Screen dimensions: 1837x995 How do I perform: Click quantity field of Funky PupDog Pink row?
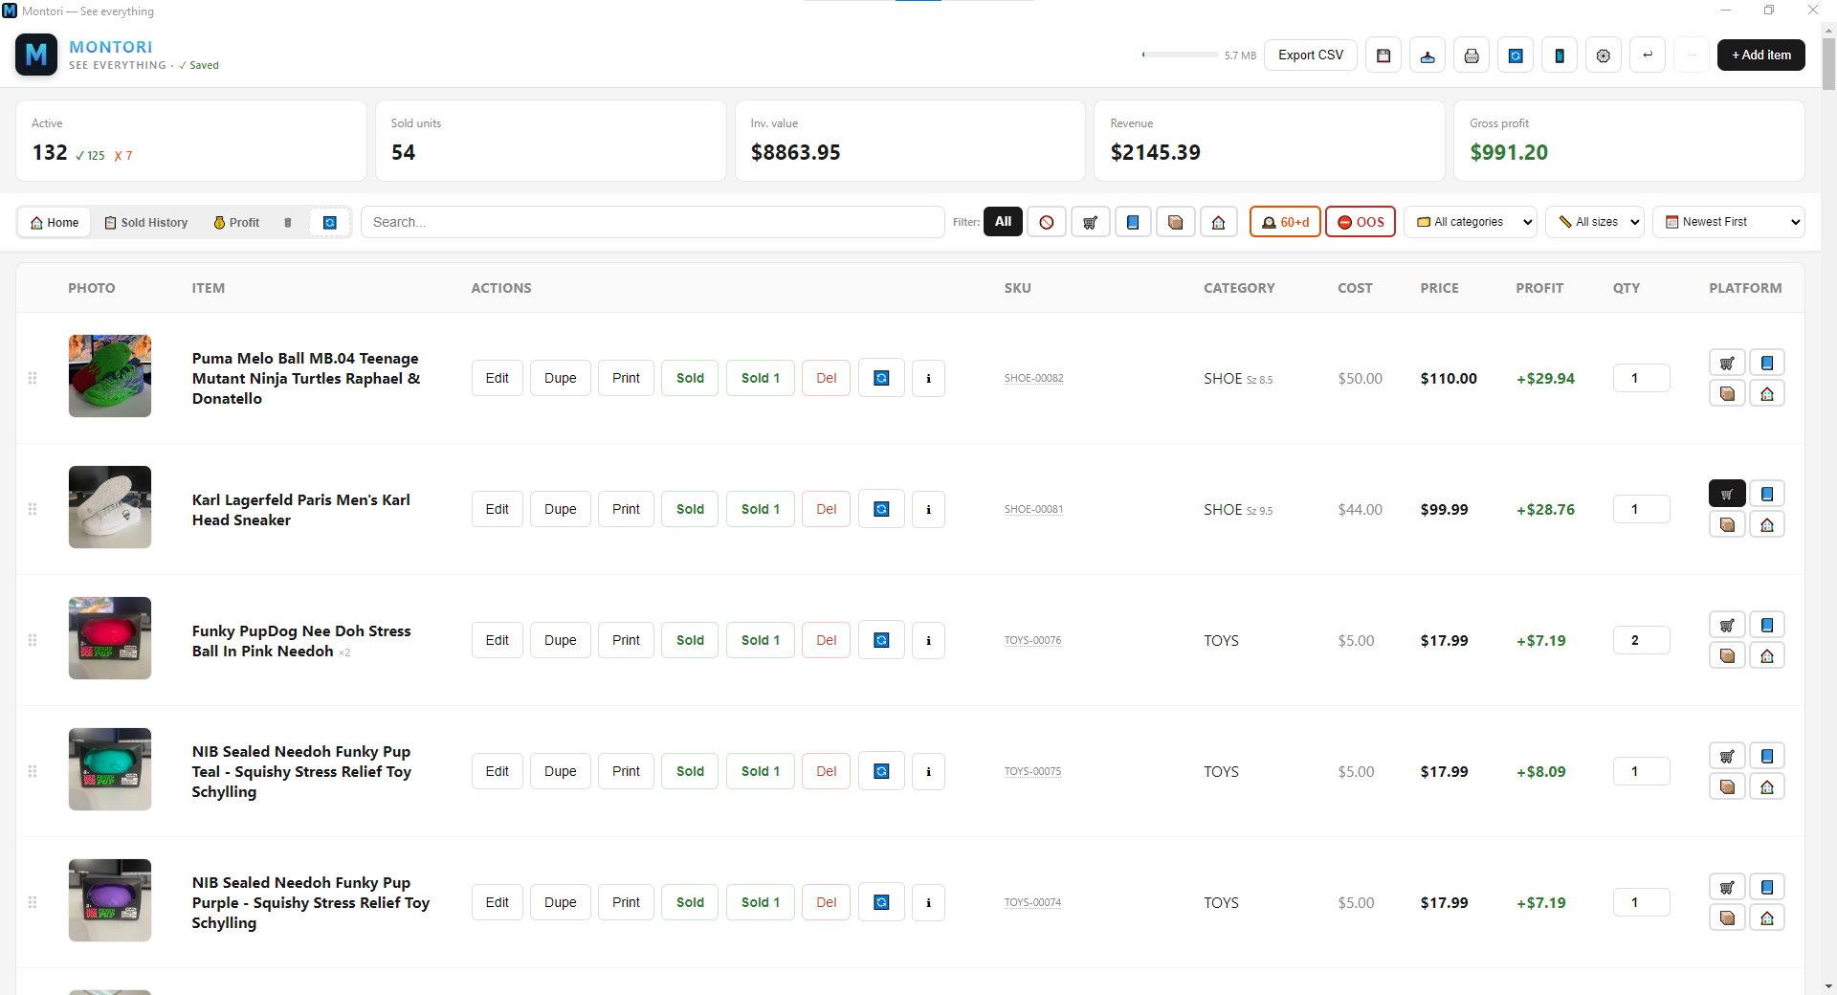click(x=1642, y=640)
